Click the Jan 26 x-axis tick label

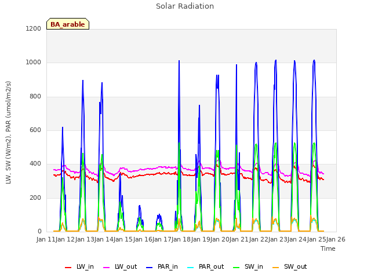point(336,239)
